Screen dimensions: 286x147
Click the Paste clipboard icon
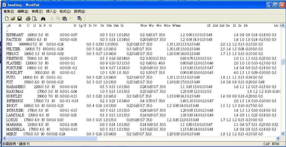point(65,18)
